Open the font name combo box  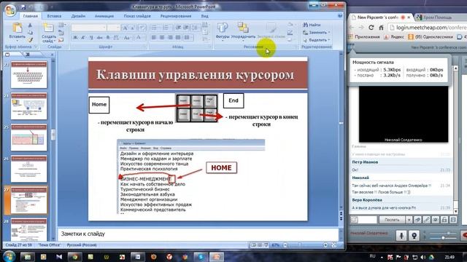coord(89,28)
